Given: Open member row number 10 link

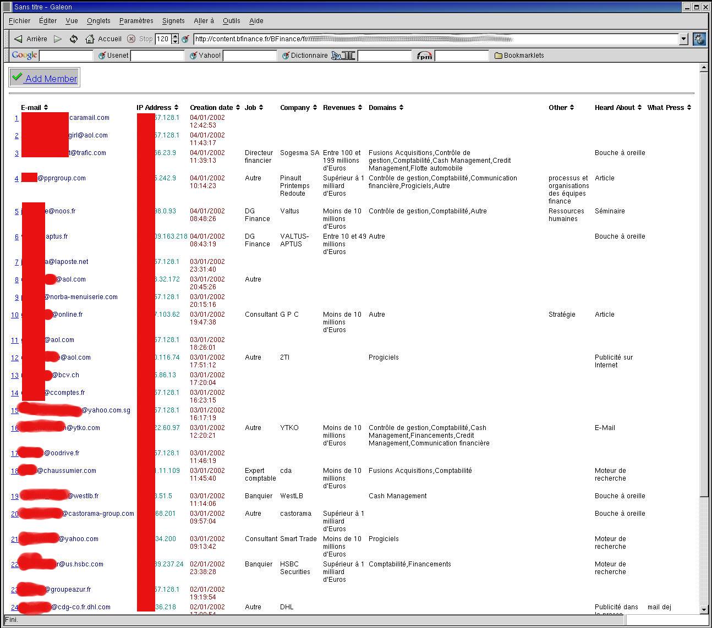Looking at the screenshot, I should point(15,315).
